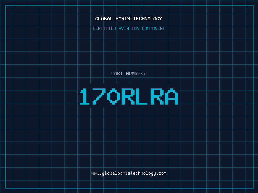The height and width of the screenshot is (193, 258).
Task: Select the word NUMBER: in the label
Action: 136,74
